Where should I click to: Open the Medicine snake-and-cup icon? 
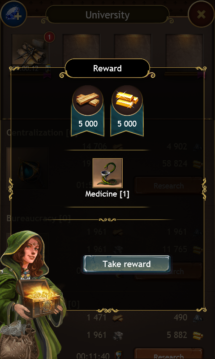107,173
